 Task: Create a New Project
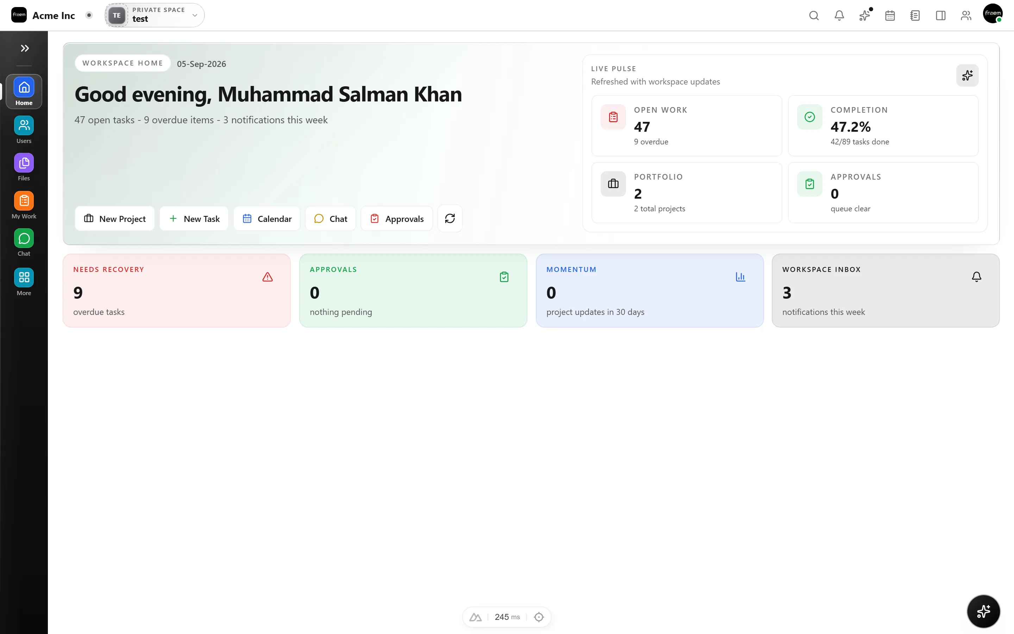pos(115,218)
